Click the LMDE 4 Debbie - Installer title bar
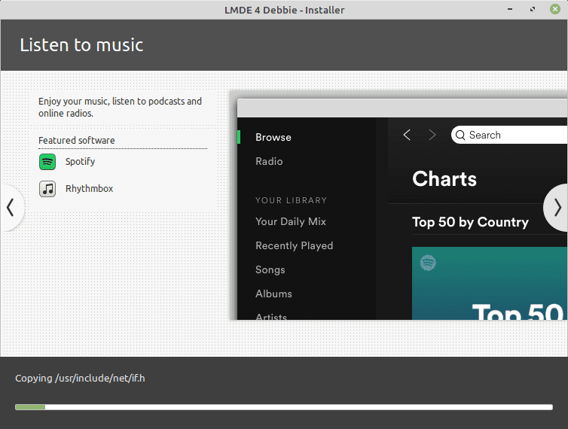 284,10
